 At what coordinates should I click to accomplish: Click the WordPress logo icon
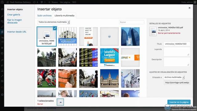click(x=2, y=2)
